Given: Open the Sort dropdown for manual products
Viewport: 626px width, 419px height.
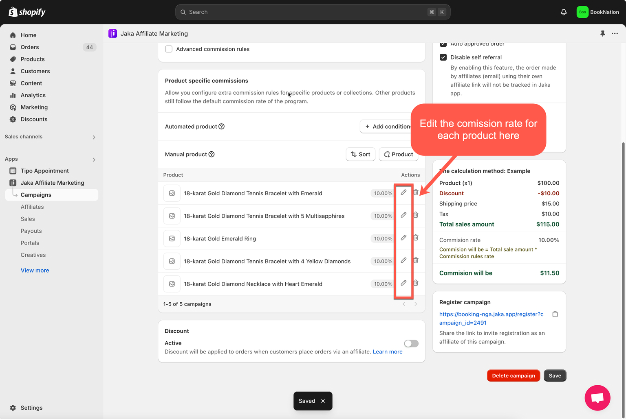Looking at the screenshot, I should tap(360, 155).
